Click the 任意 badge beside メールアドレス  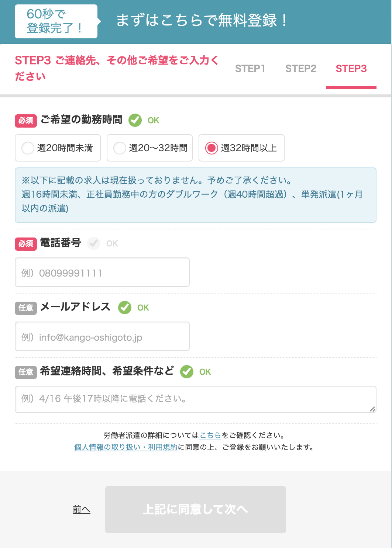pos(26,308)
